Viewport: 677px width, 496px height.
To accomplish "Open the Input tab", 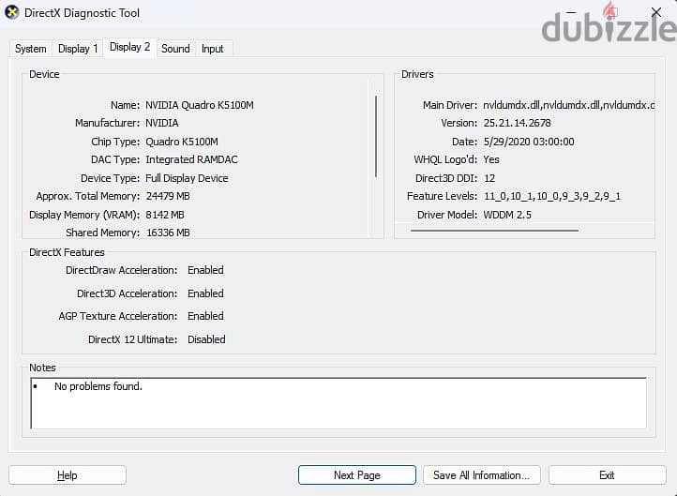I will [213, 49].
